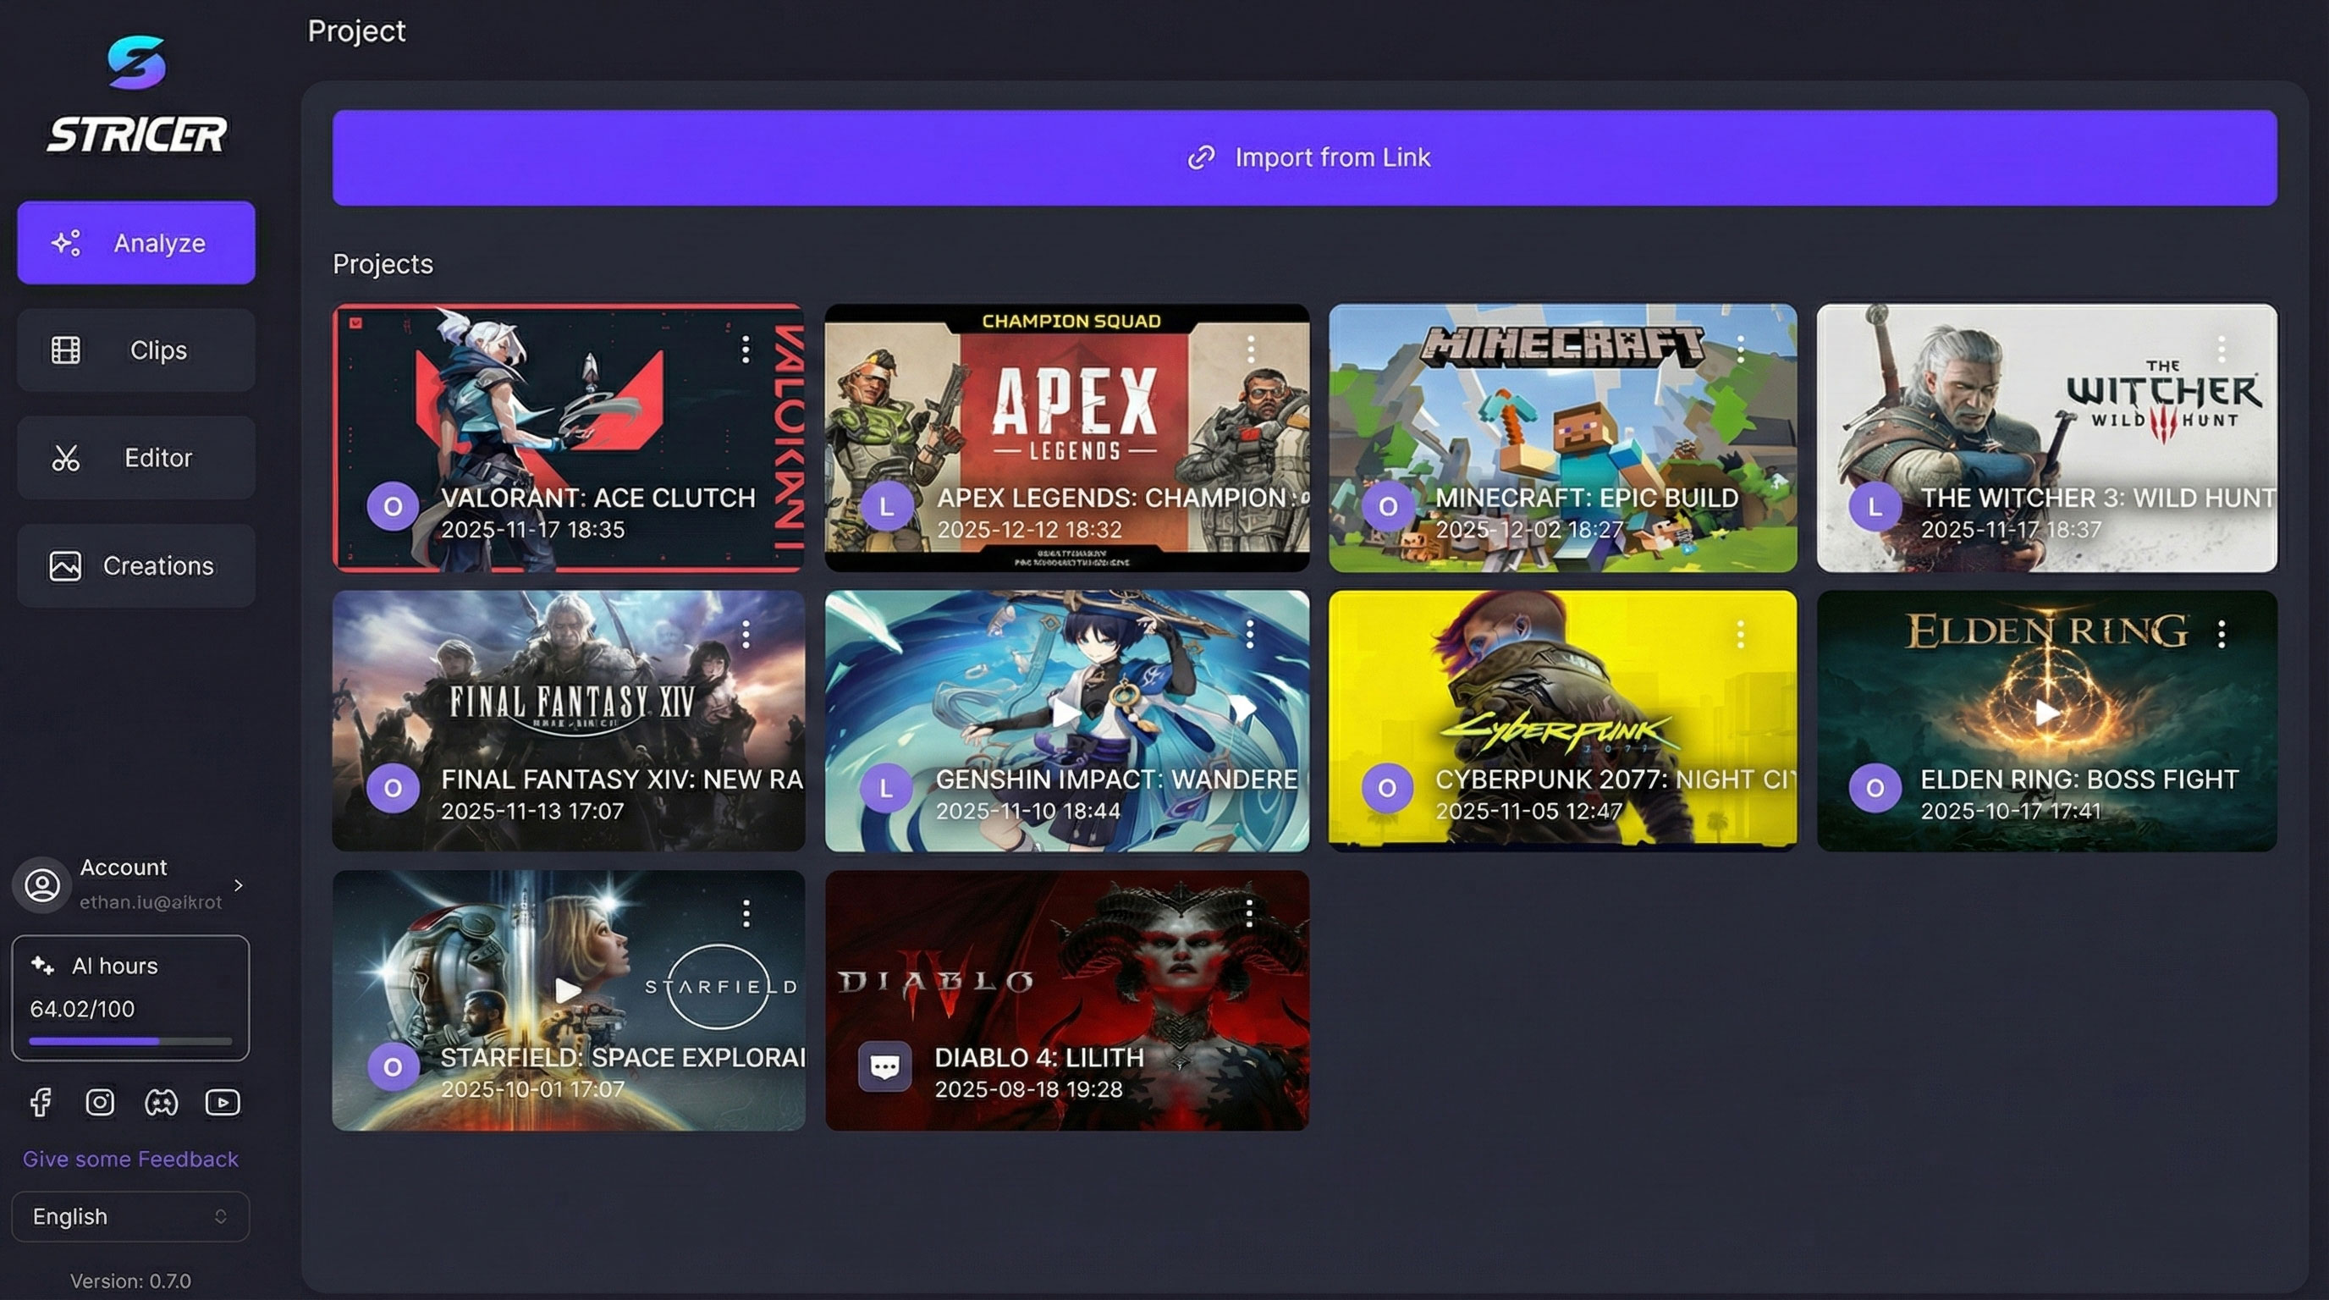This screenshot has width=2329, height=1300.
Task: Open three-dot menu on Minecraft Epic Build card
Action: click(x=1741, y=350)
